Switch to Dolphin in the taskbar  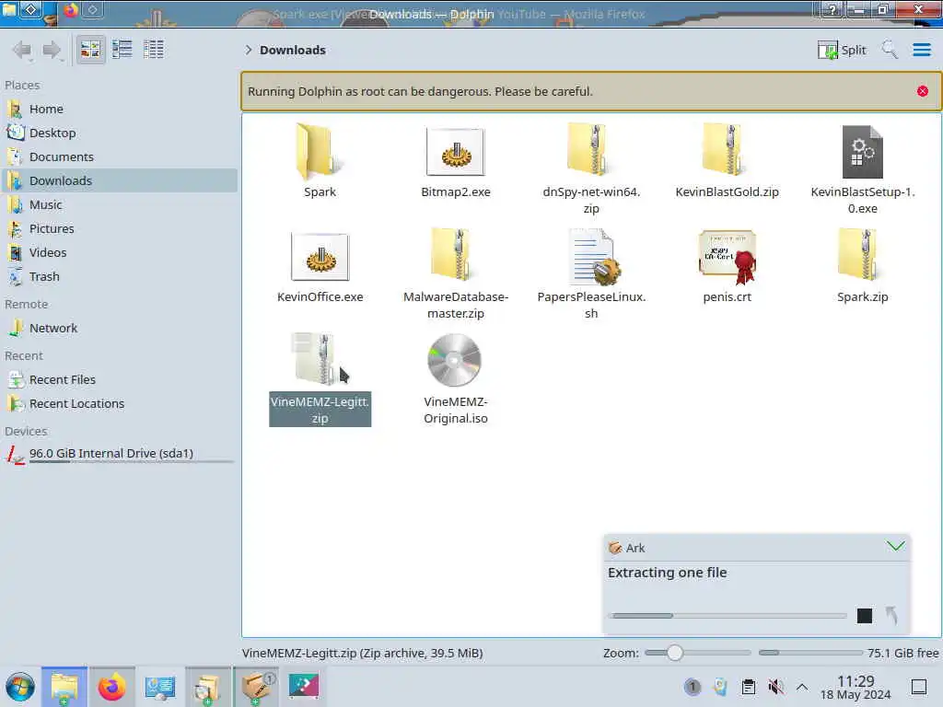[64, 687]
